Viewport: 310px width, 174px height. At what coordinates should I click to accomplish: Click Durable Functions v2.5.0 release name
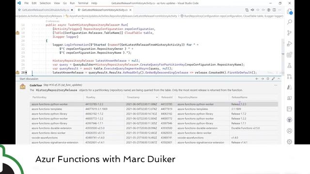(246, 128)
